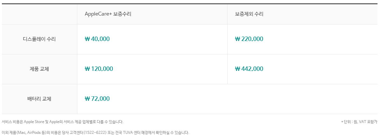Click the Mac, AirPods 이외 제품 notice
The width and height of the screenshot is (381, 137).
95,133
